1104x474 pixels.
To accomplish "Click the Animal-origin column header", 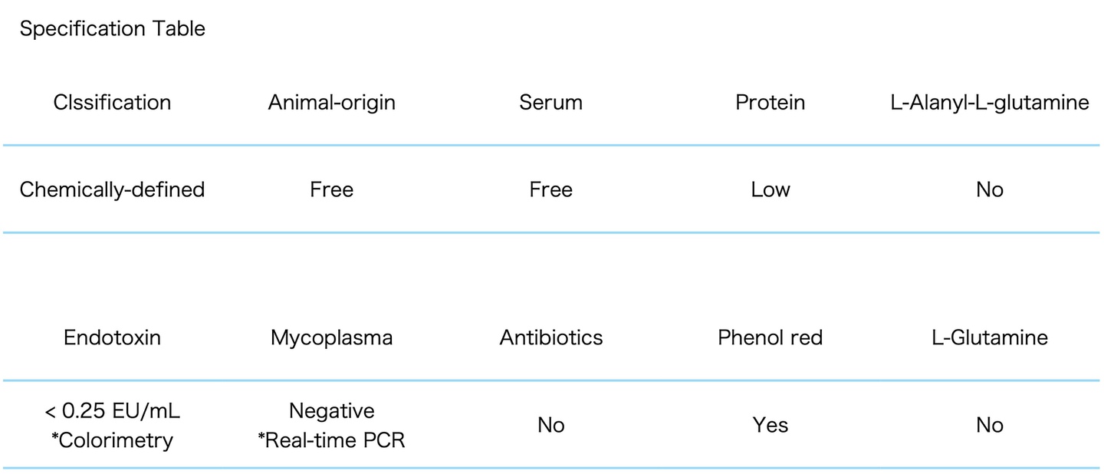I will pyautogui.click(x=332, y=102).
